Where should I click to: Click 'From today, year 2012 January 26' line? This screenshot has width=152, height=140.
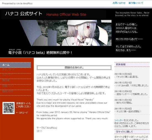pos(74,112)
